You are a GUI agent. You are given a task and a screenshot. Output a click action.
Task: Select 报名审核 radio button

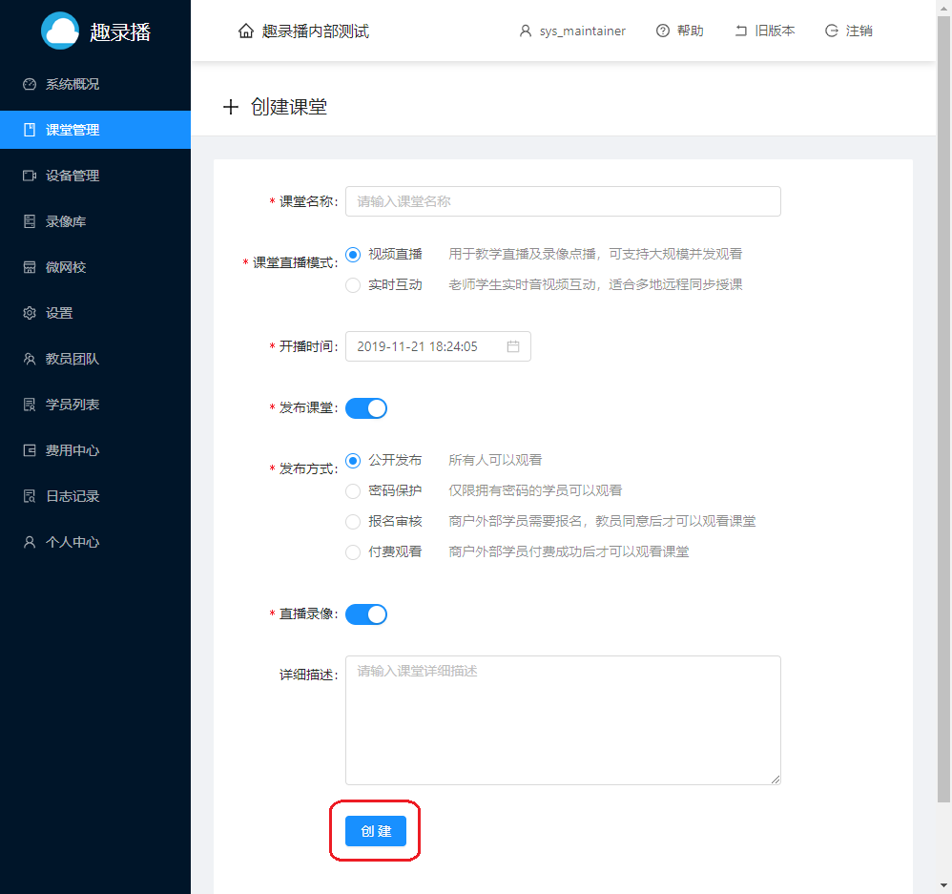[353, 522]
